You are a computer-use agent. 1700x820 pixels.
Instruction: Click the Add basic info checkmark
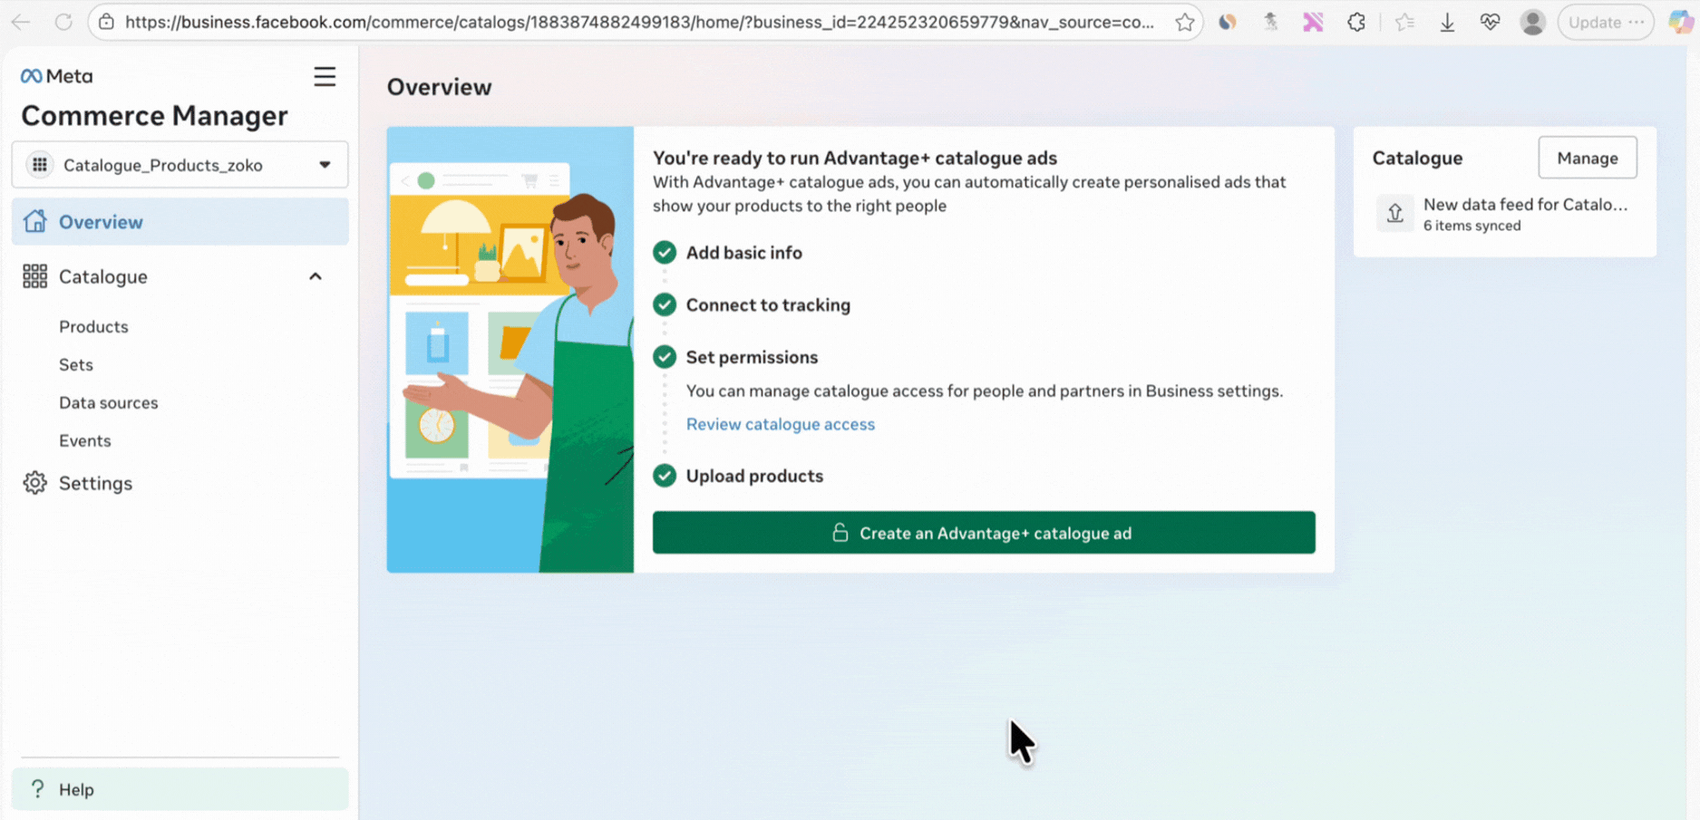(665, 253)
